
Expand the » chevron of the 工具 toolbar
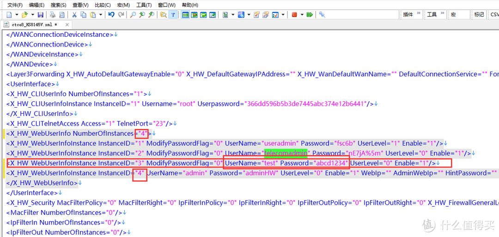[442, 14]
